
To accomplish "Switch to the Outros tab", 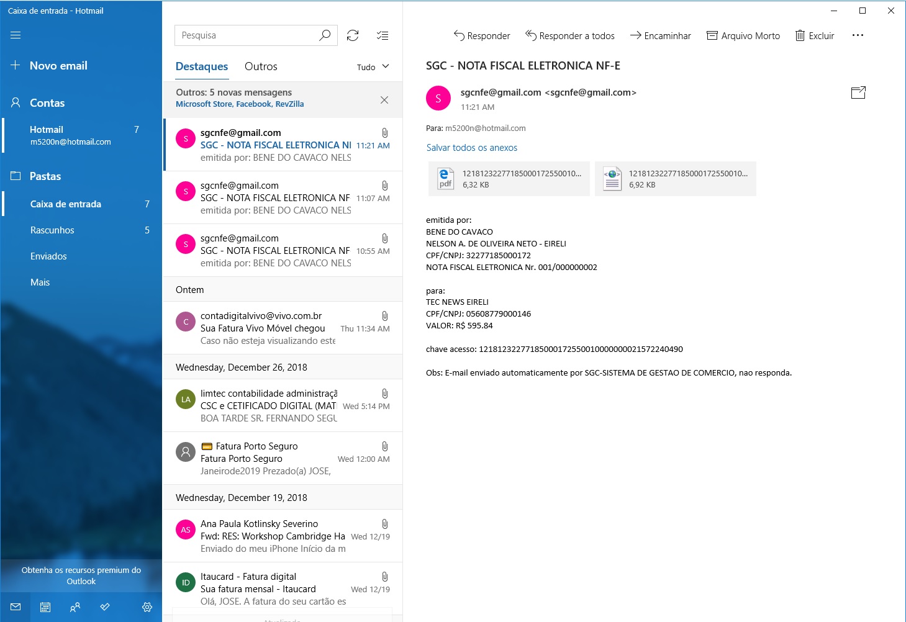I will click(x=261, y=66).
